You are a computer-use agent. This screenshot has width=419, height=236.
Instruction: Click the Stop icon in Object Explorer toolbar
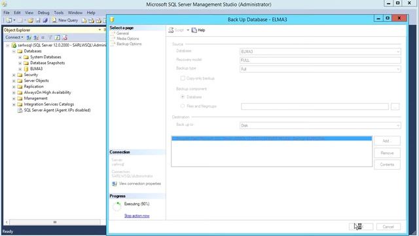point(43,37)
